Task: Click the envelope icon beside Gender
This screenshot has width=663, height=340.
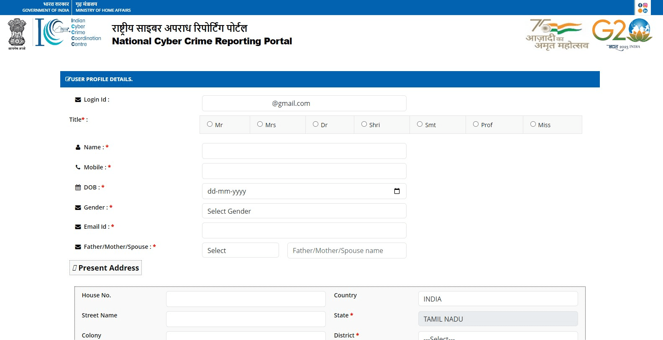Action: (78, 207)
